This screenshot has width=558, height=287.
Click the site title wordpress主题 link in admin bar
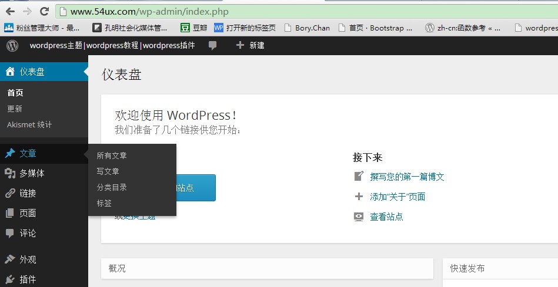click(x=112, y=45)
